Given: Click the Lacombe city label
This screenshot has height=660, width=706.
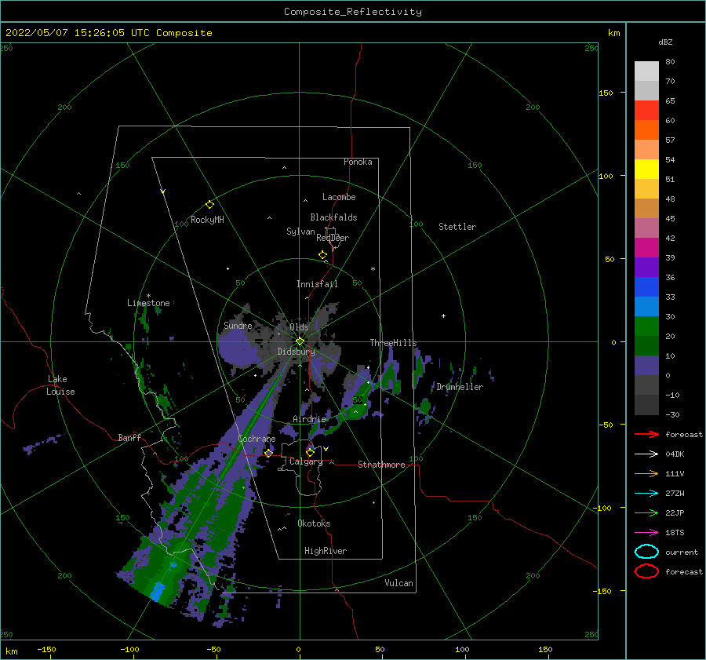Looking at the screenshot, I should coord(339,197).
